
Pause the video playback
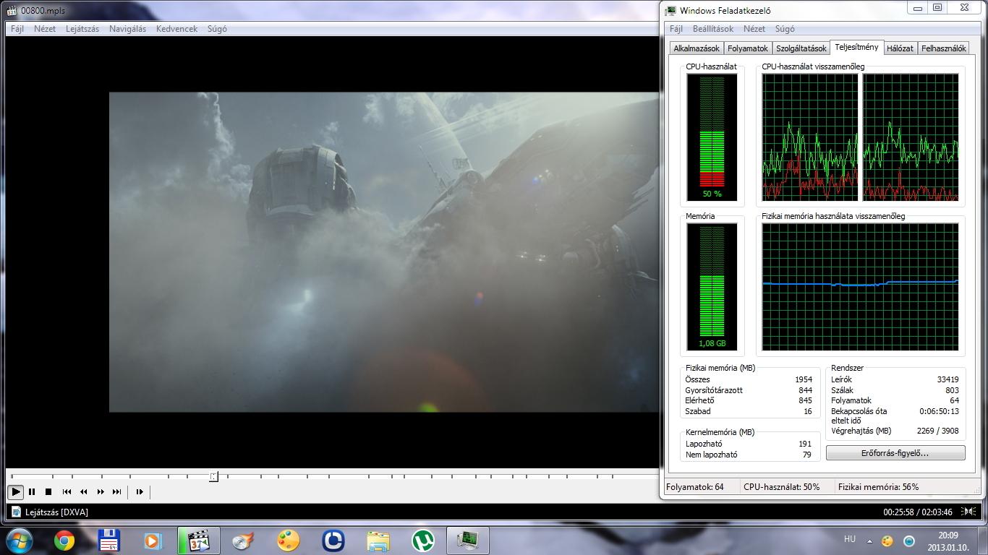[32, 491]
